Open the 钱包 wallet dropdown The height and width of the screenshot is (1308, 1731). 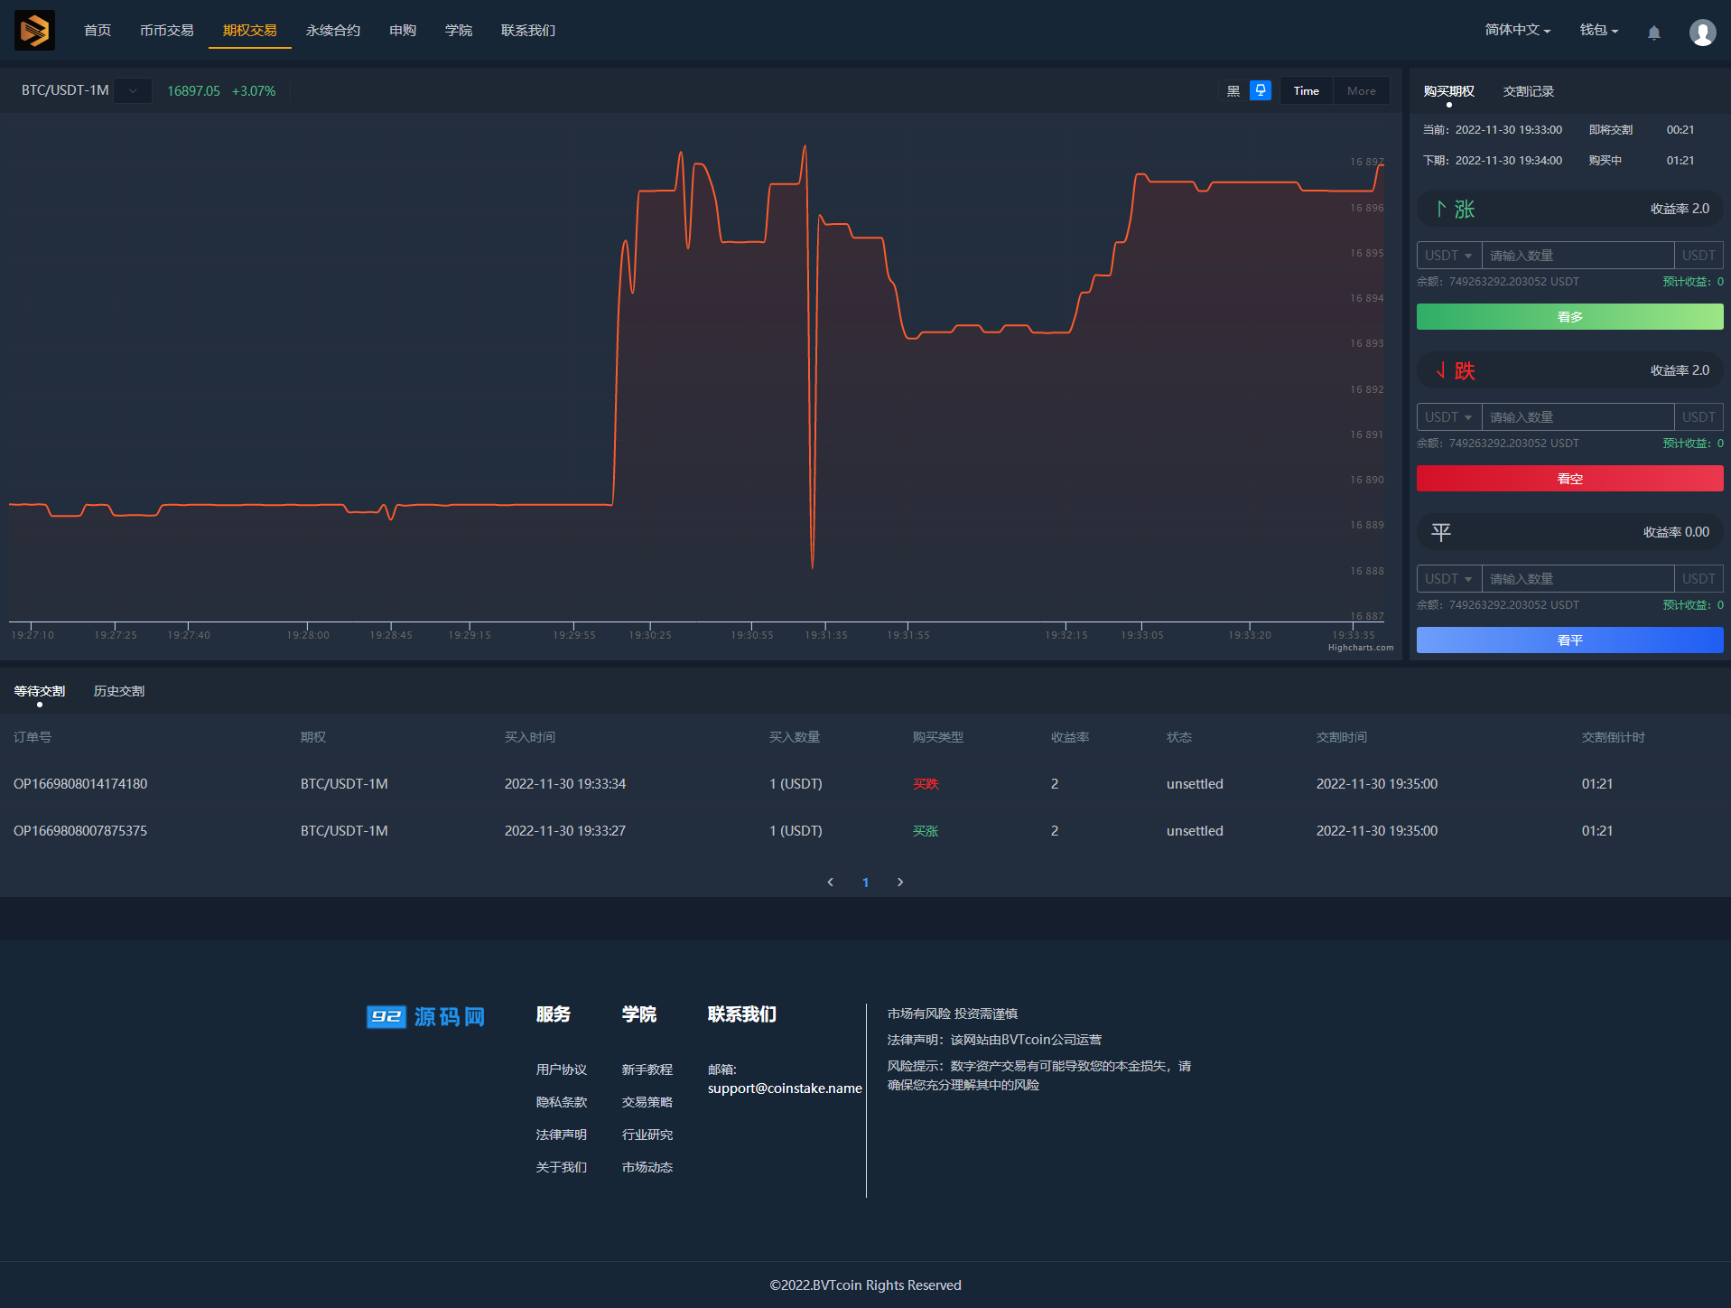1598,30
